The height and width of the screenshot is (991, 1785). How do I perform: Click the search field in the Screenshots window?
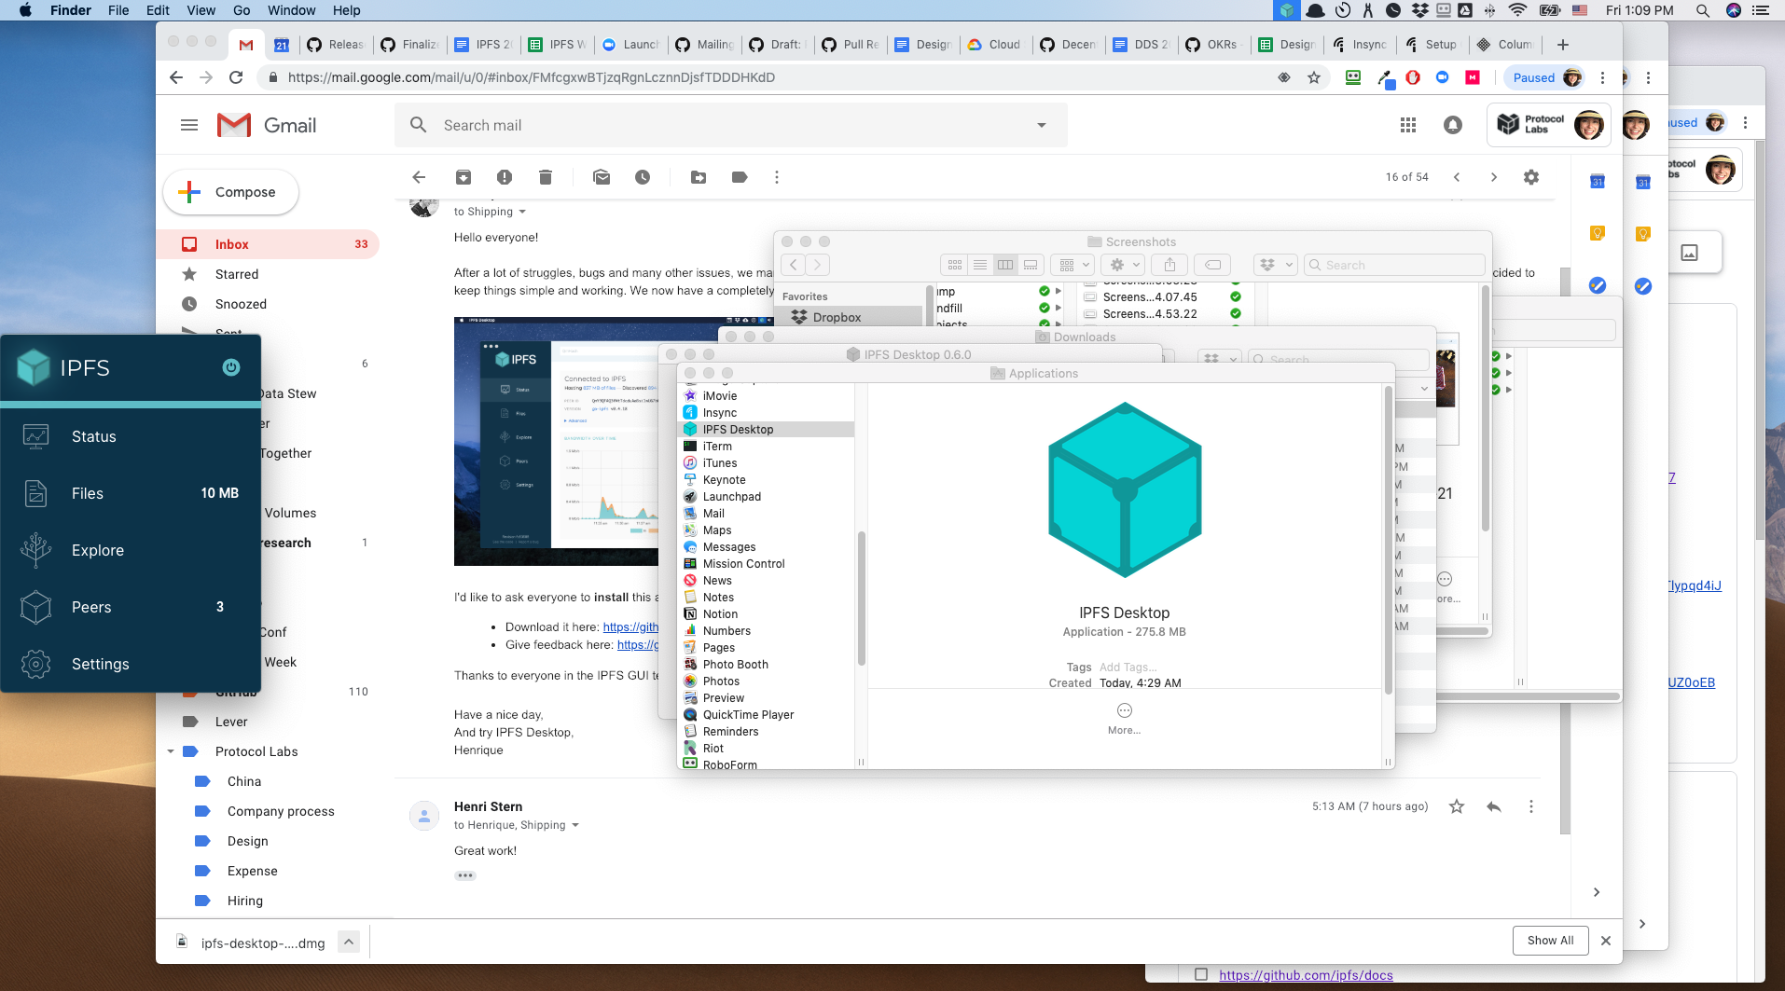(x=1393, y=265)
